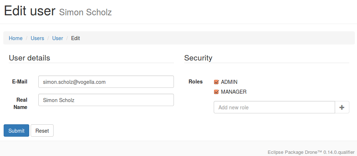357x156 pixels.
Task: Submit the user edit form
Action: pyautogui.click(x=16, y=130)
